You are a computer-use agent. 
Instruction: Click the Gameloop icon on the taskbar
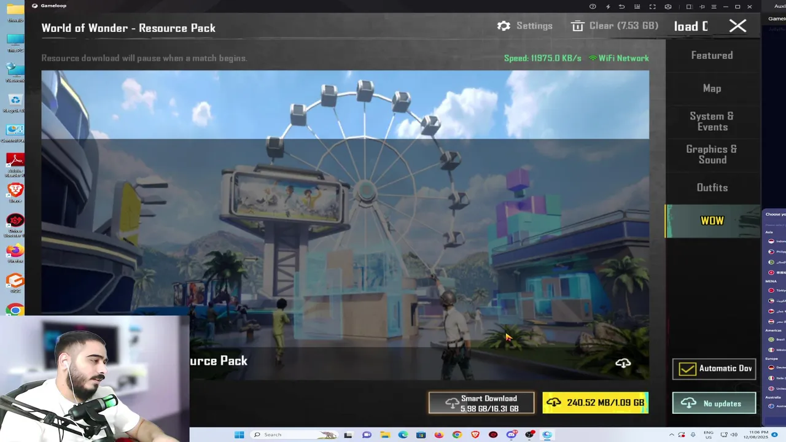click(547, 435)
